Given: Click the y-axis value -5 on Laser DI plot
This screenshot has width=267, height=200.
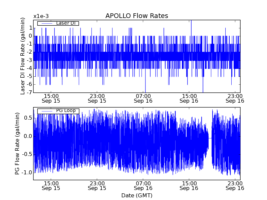Looking at the screenshot, I should pos(29,76).
